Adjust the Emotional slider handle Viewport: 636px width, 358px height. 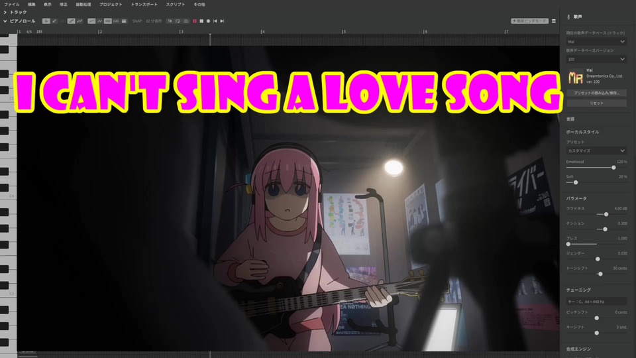tap(613, 168)
